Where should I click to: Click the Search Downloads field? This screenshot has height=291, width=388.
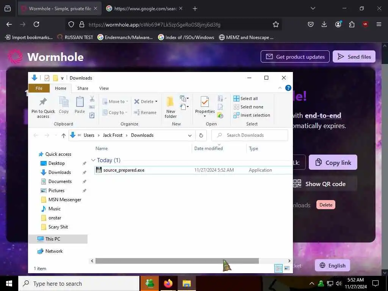pyautogui.click(x=250, y=135)
